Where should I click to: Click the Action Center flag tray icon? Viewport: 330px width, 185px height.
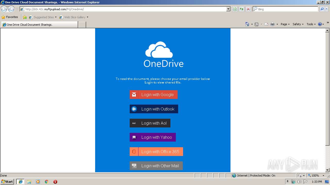[306, 182]
